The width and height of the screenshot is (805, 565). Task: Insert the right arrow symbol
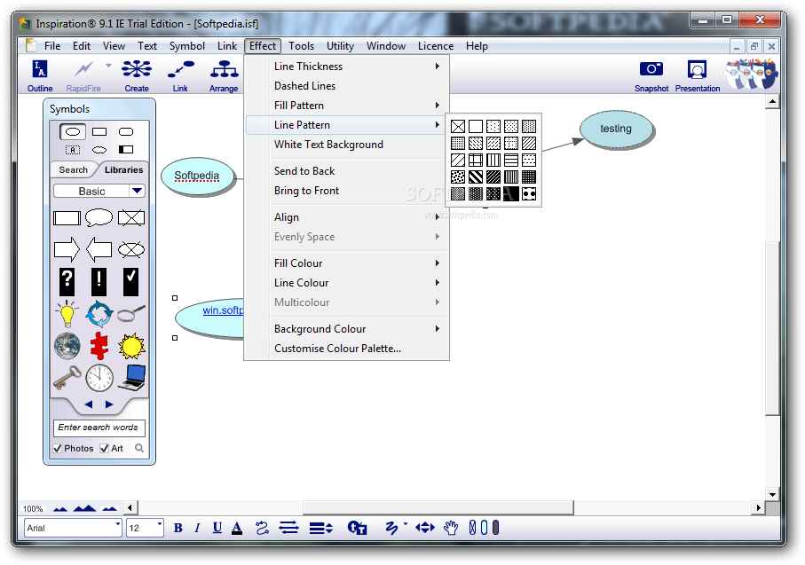(x=67, y=250)
